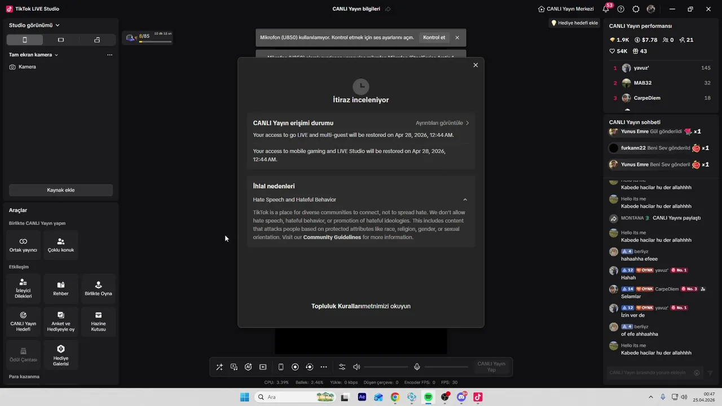
Task: Open the scene three-dot options menu
Action: pyautogui.click(x=109, y=55)
